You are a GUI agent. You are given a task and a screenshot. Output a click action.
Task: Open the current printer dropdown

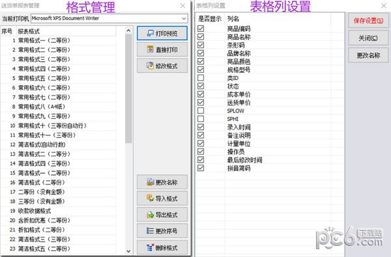[x=184, y=18]
